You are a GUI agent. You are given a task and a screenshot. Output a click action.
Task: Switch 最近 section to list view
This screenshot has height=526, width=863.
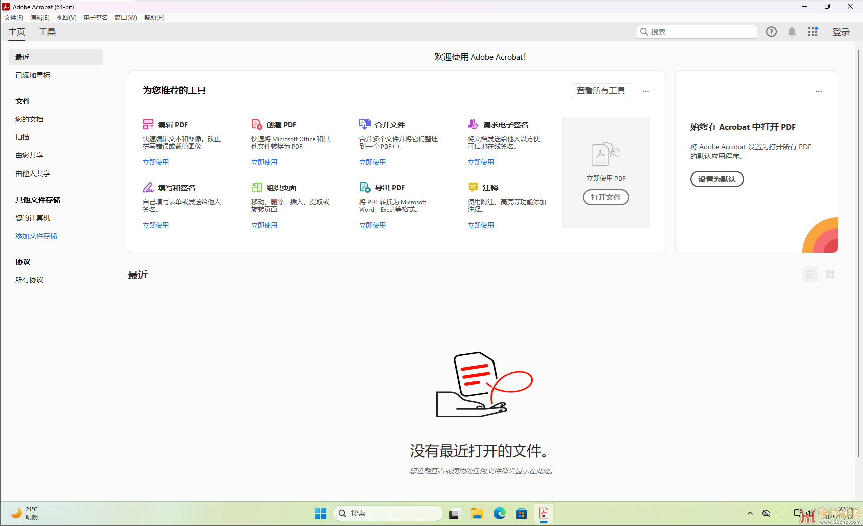click(810, 274)
